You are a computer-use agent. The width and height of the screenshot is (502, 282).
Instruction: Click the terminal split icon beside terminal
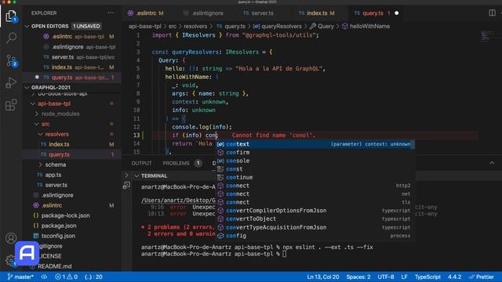[x=126, y=186]
